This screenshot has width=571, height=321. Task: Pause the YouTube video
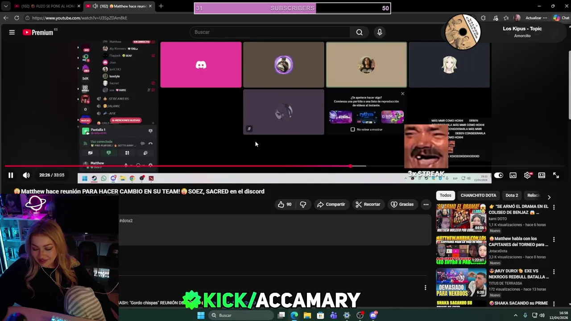click(11, 175)
